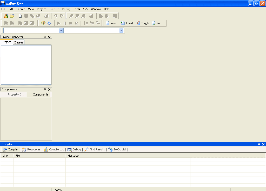The width and height of the screenshot is (266, 191).
Task: Open the Debug tab in bottom panel
Action: (x=74, y=150)
